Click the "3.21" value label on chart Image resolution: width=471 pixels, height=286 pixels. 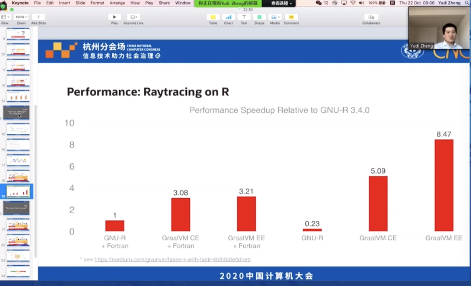coord(246,191)
